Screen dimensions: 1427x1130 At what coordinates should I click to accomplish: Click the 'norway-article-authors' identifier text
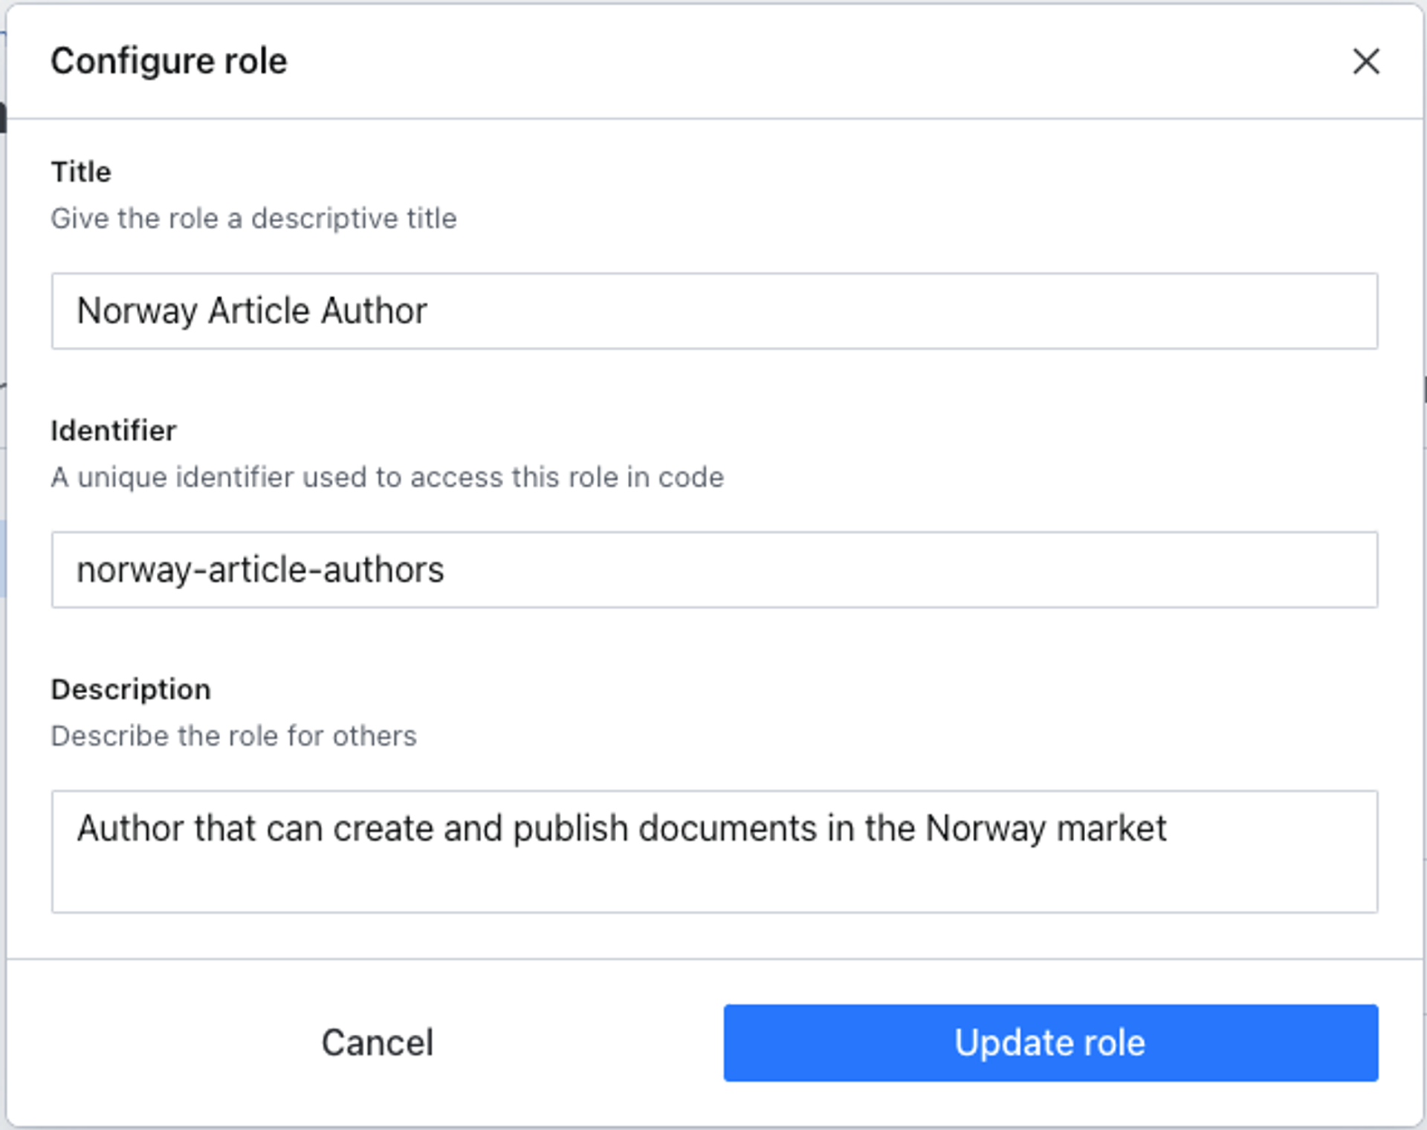260,571
